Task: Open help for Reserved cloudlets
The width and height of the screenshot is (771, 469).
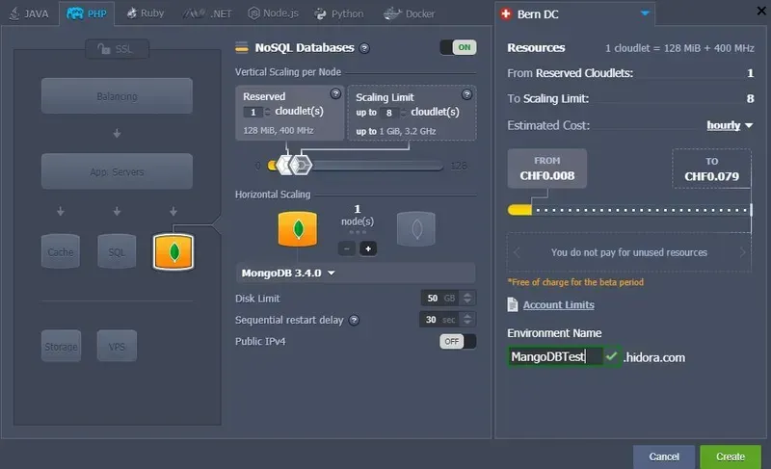Action: pyautogui.click(x=335, y=93)
